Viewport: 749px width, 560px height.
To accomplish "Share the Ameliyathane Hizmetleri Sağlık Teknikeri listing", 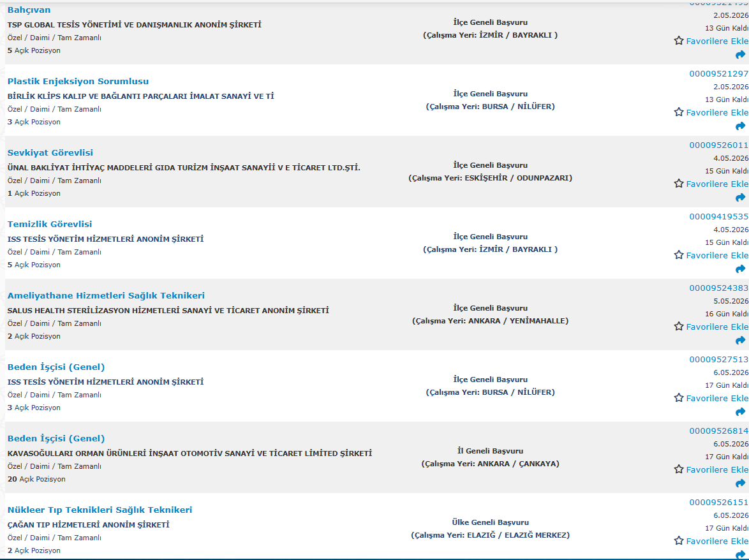I will pyautogui.click(x=740, y=341).
